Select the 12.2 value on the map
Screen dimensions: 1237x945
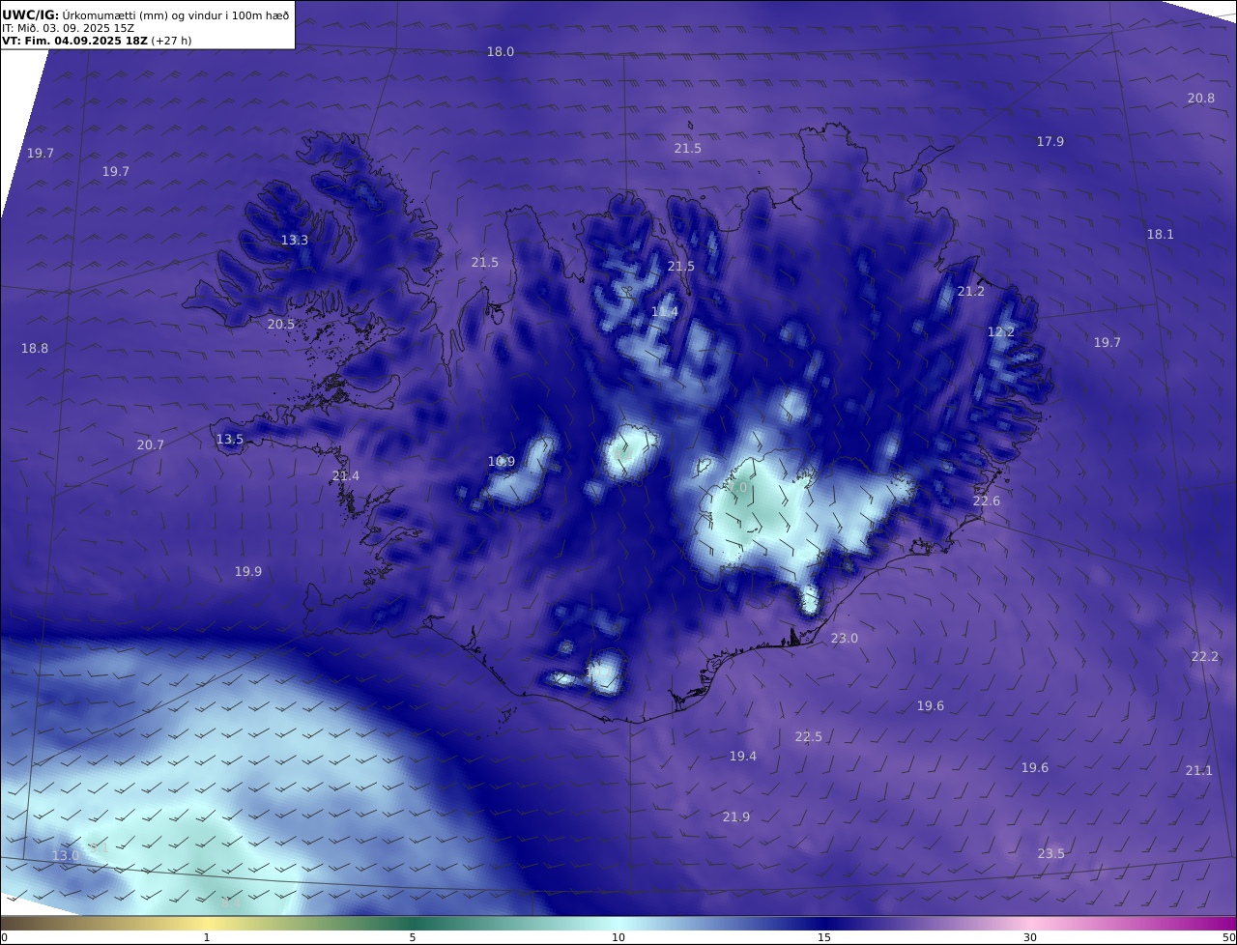(1001, 332)
